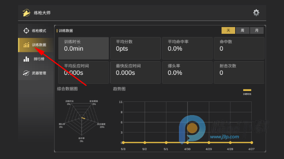Select the 平均分数 stat card
The height and width of the screenshot is (159, 284).
click(135, 48)
